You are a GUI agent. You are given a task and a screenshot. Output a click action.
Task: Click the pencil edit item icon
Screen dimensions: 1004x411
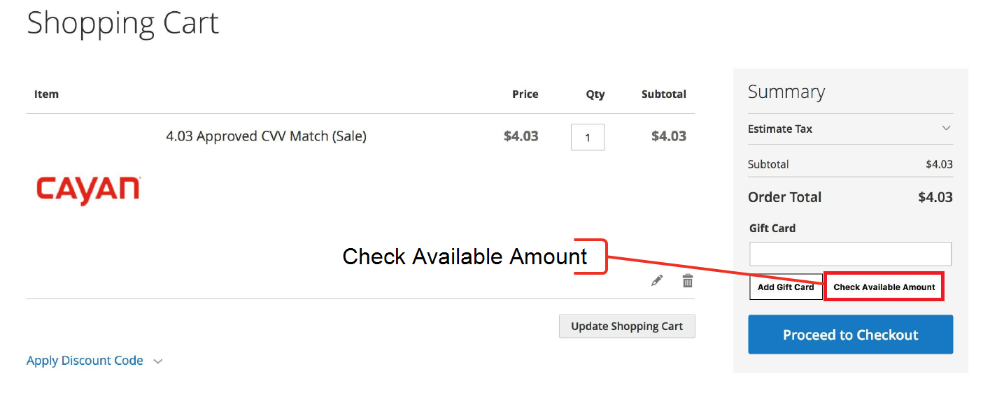coord(656,281)
